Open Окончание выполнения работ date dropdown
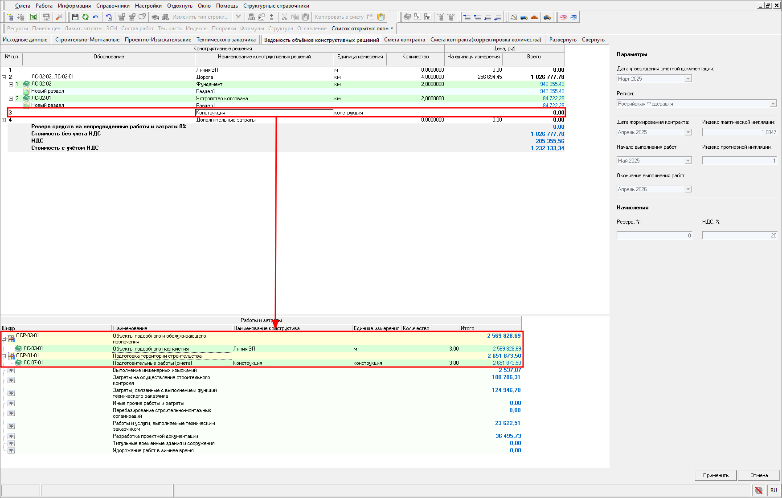The height and width of the screenshot is (498, 782). pos(688,189)
